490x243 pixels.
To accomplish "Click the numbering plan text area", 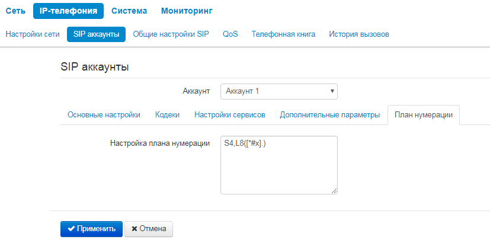I will point(278,169).
